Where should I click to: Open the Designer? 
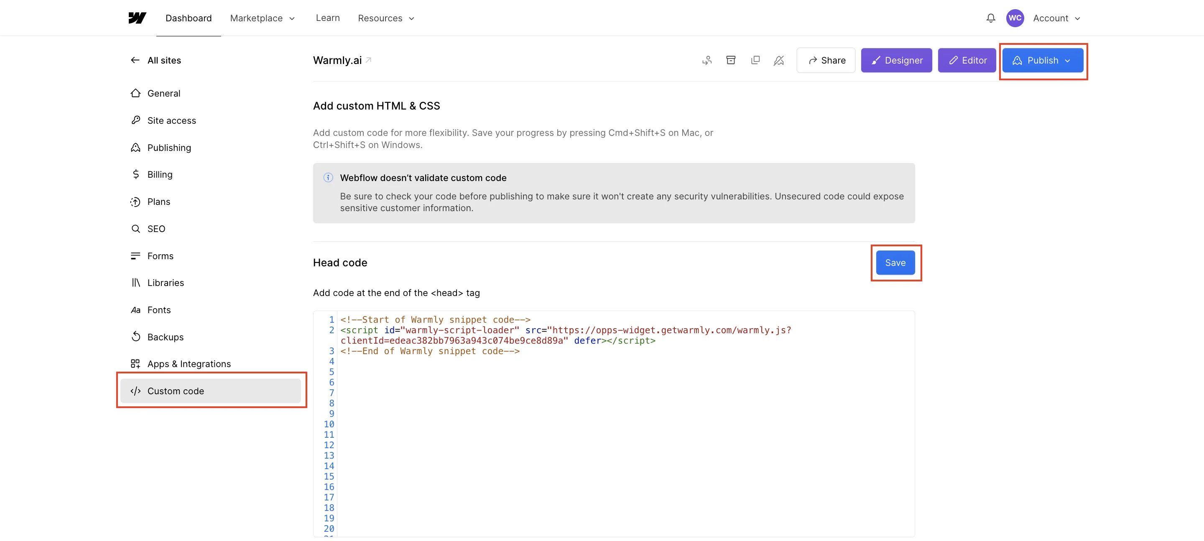click(x=896, y=60)
